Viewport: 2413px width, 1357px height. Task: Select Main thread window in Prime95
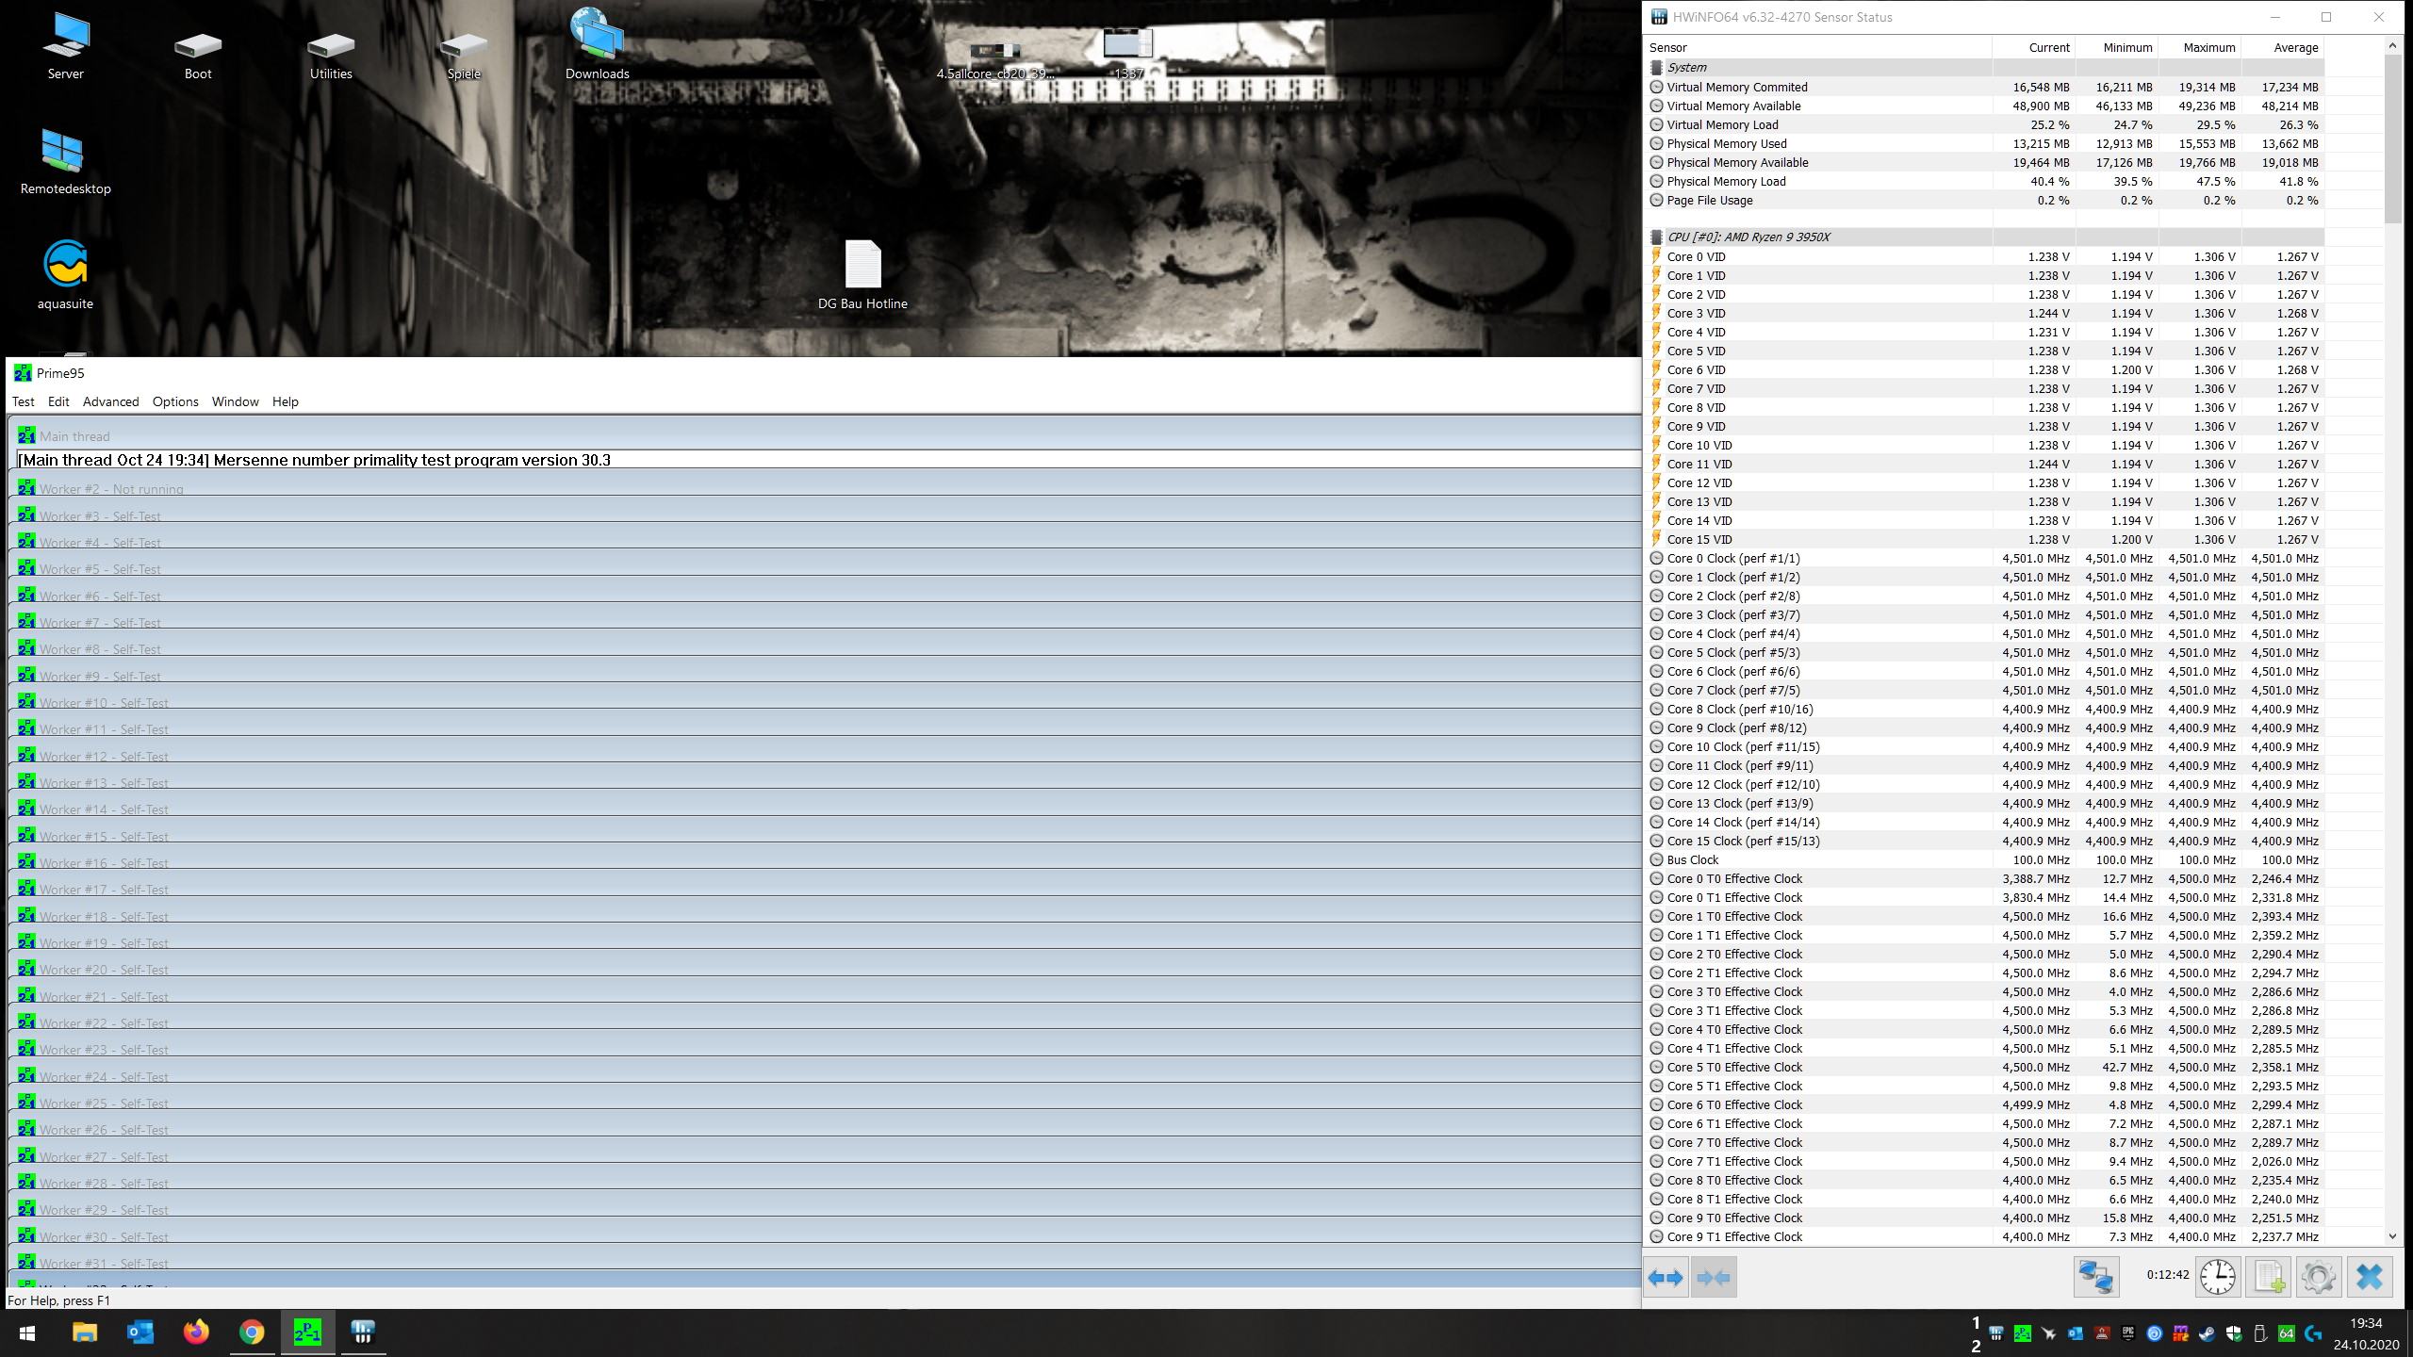825,436
